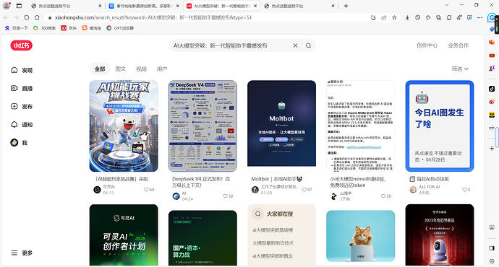Click the browser home button
Screen dimensions: 499x267
(37, 18)
